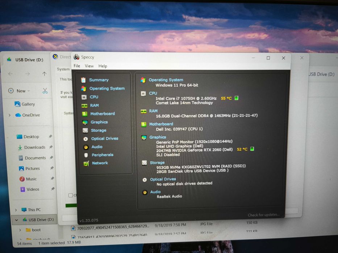
Task: Click CPU temperature indicator next to 55 °C
Action: point(236,98)
